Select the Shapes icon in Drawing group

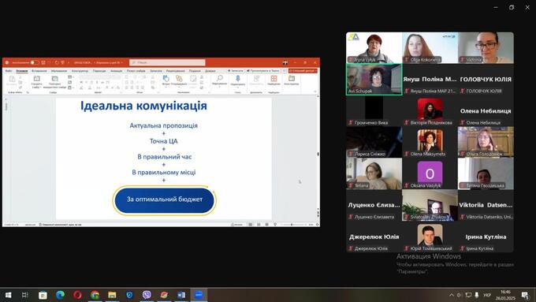pyautogui.click(x=166, y=79)
